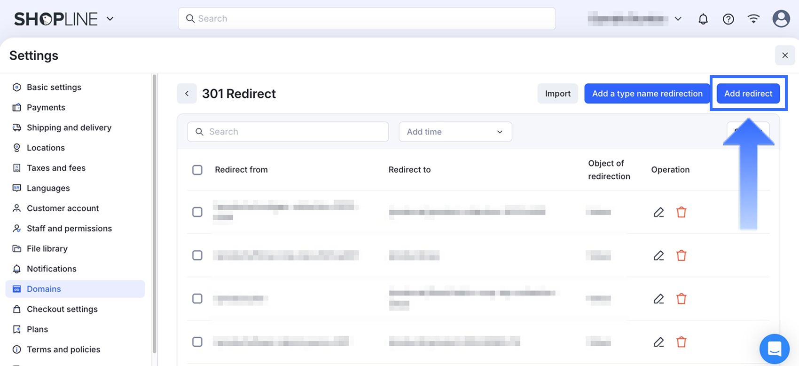Screen dimensions: 799x366
Task: Open the live chat bubble
Action: coord(774,349)
